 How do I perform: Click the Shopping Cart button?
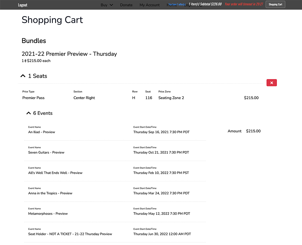point(275,5)
